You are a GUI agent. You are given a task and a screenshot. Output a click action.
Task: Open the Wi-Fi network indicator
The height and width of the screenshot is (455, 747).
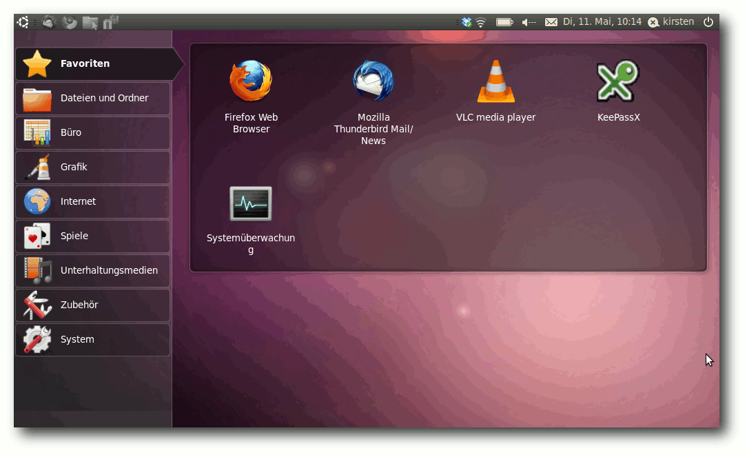point(481,22)
